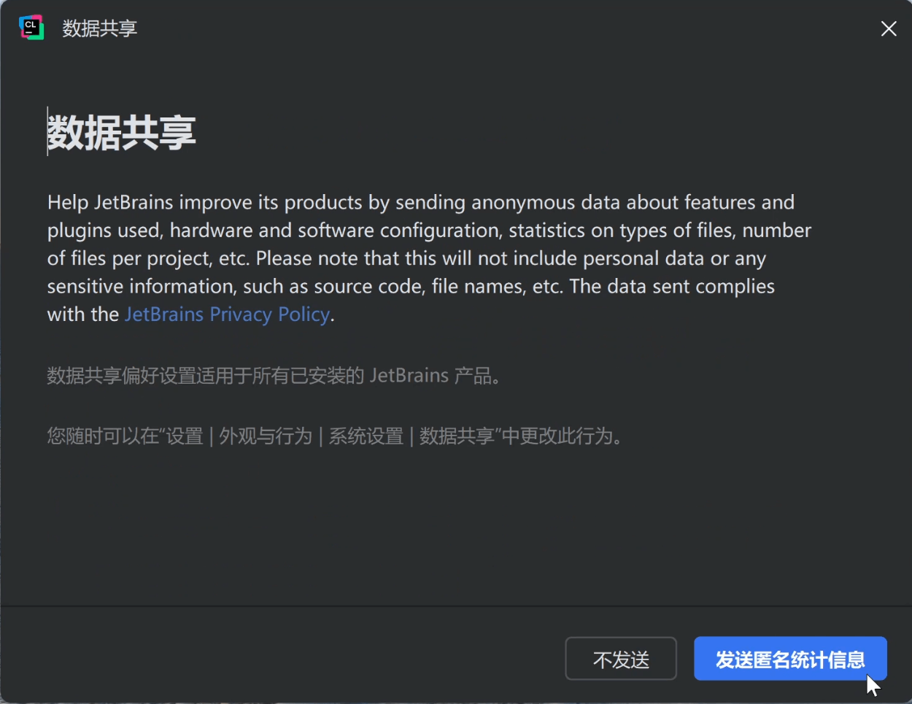
Task: Click the horizontal separator above the buttons
Action: click(456, 606)
